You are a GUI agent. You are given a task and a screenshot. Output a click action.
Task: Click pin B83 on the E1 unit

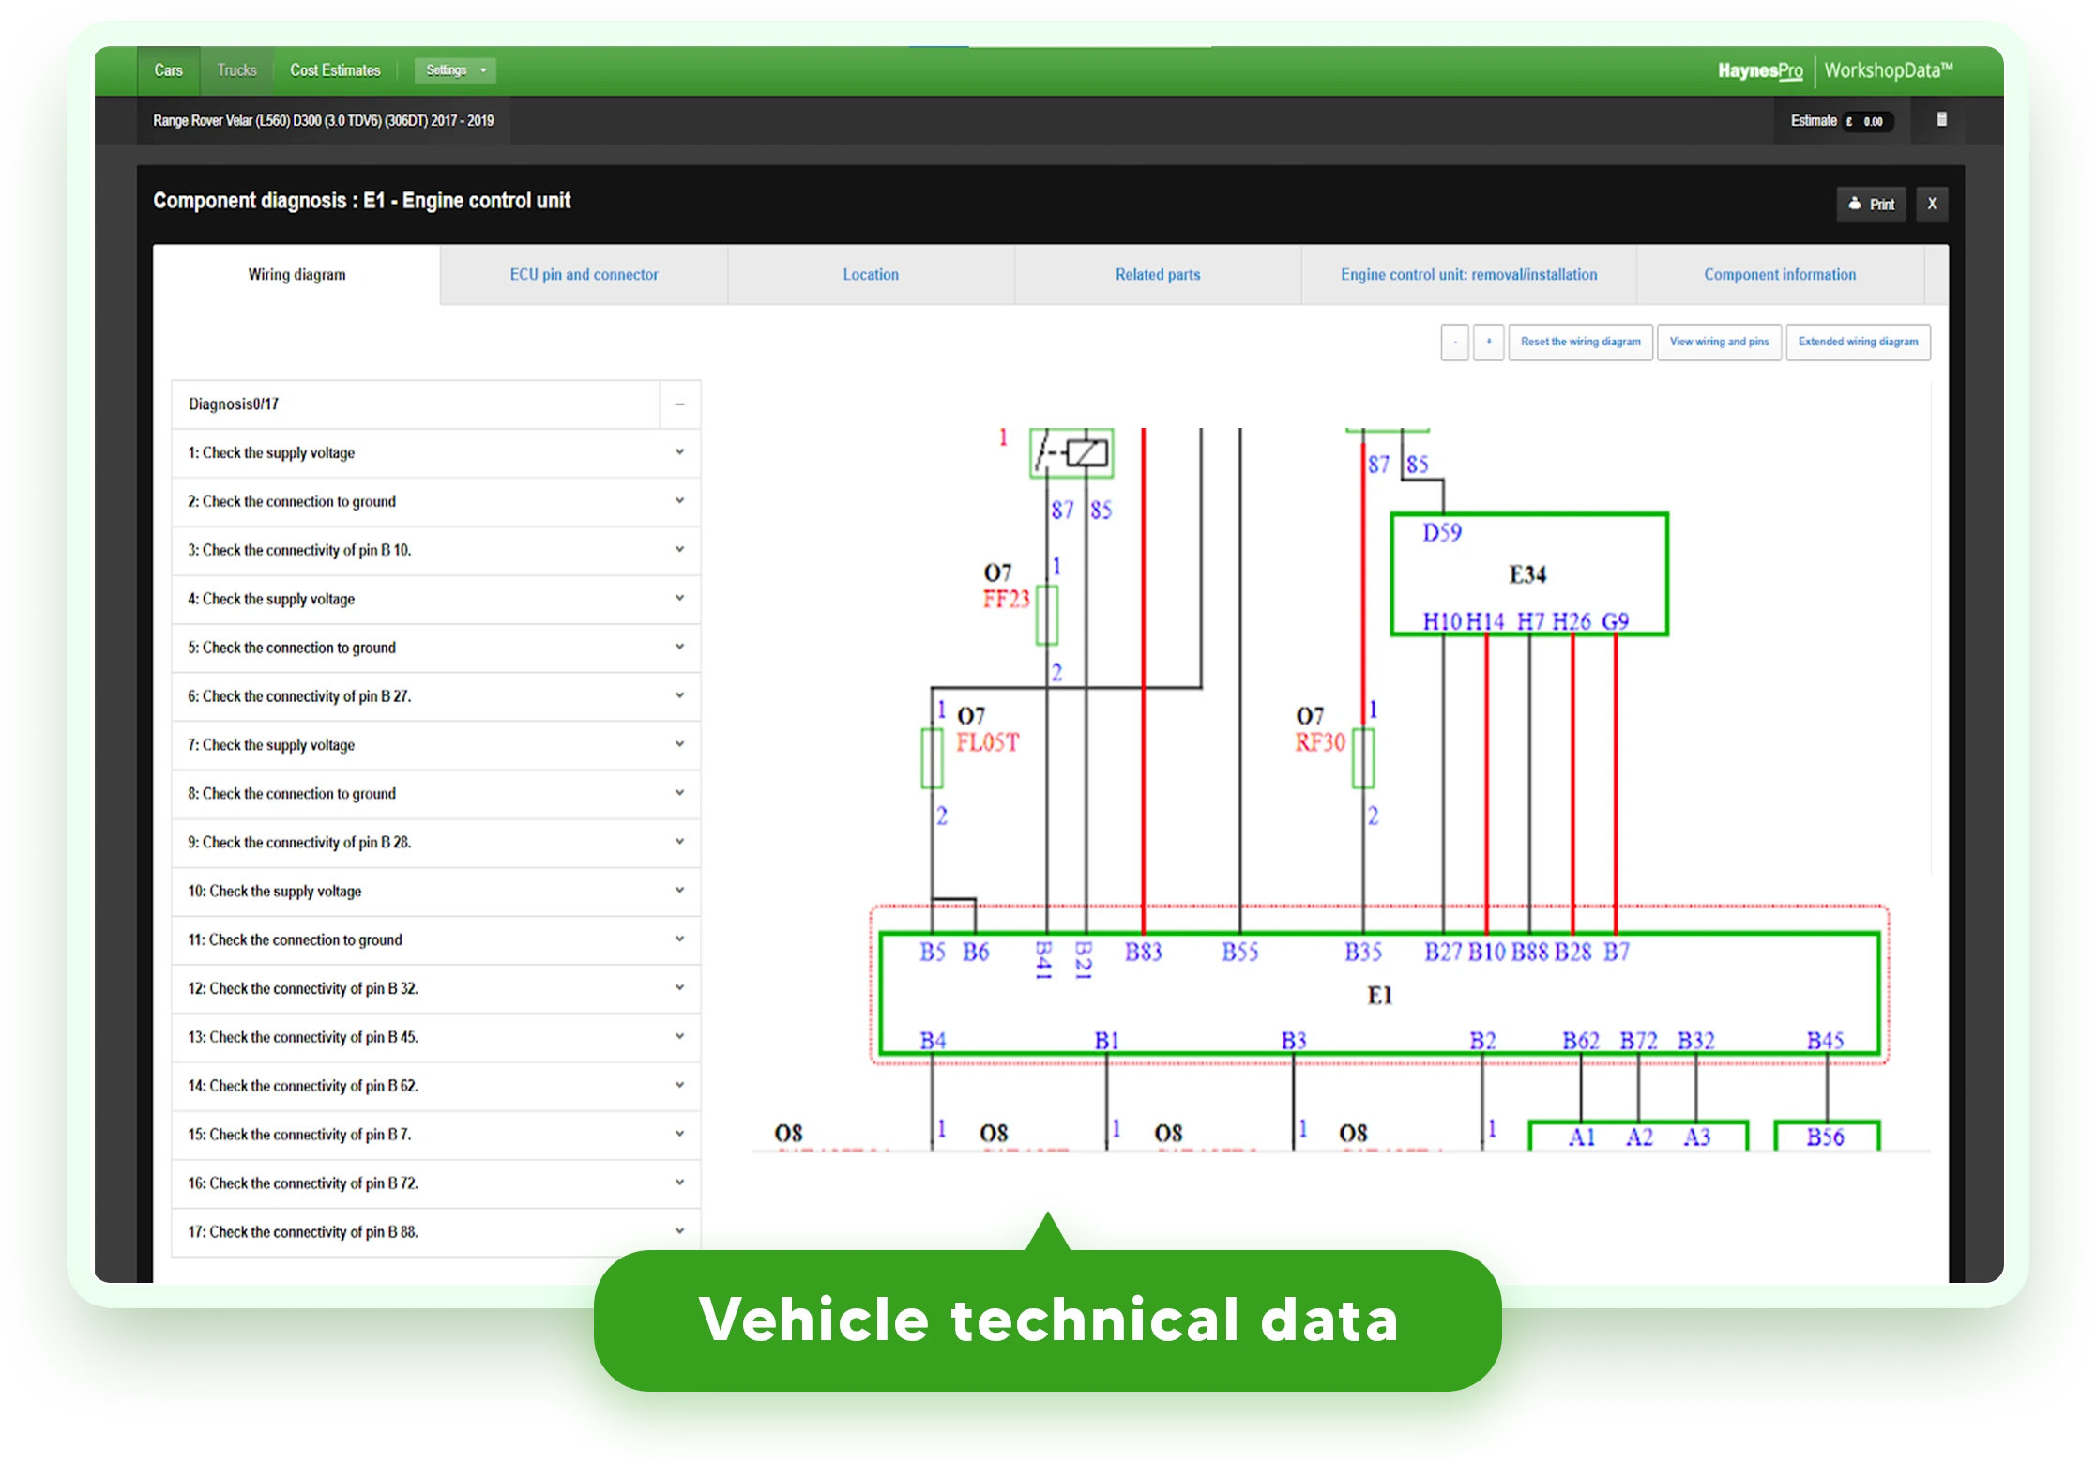point(1144,953)
